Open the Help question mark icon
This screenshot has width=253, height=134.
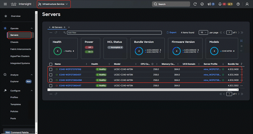pyautogui.click(x=238, y=4)
